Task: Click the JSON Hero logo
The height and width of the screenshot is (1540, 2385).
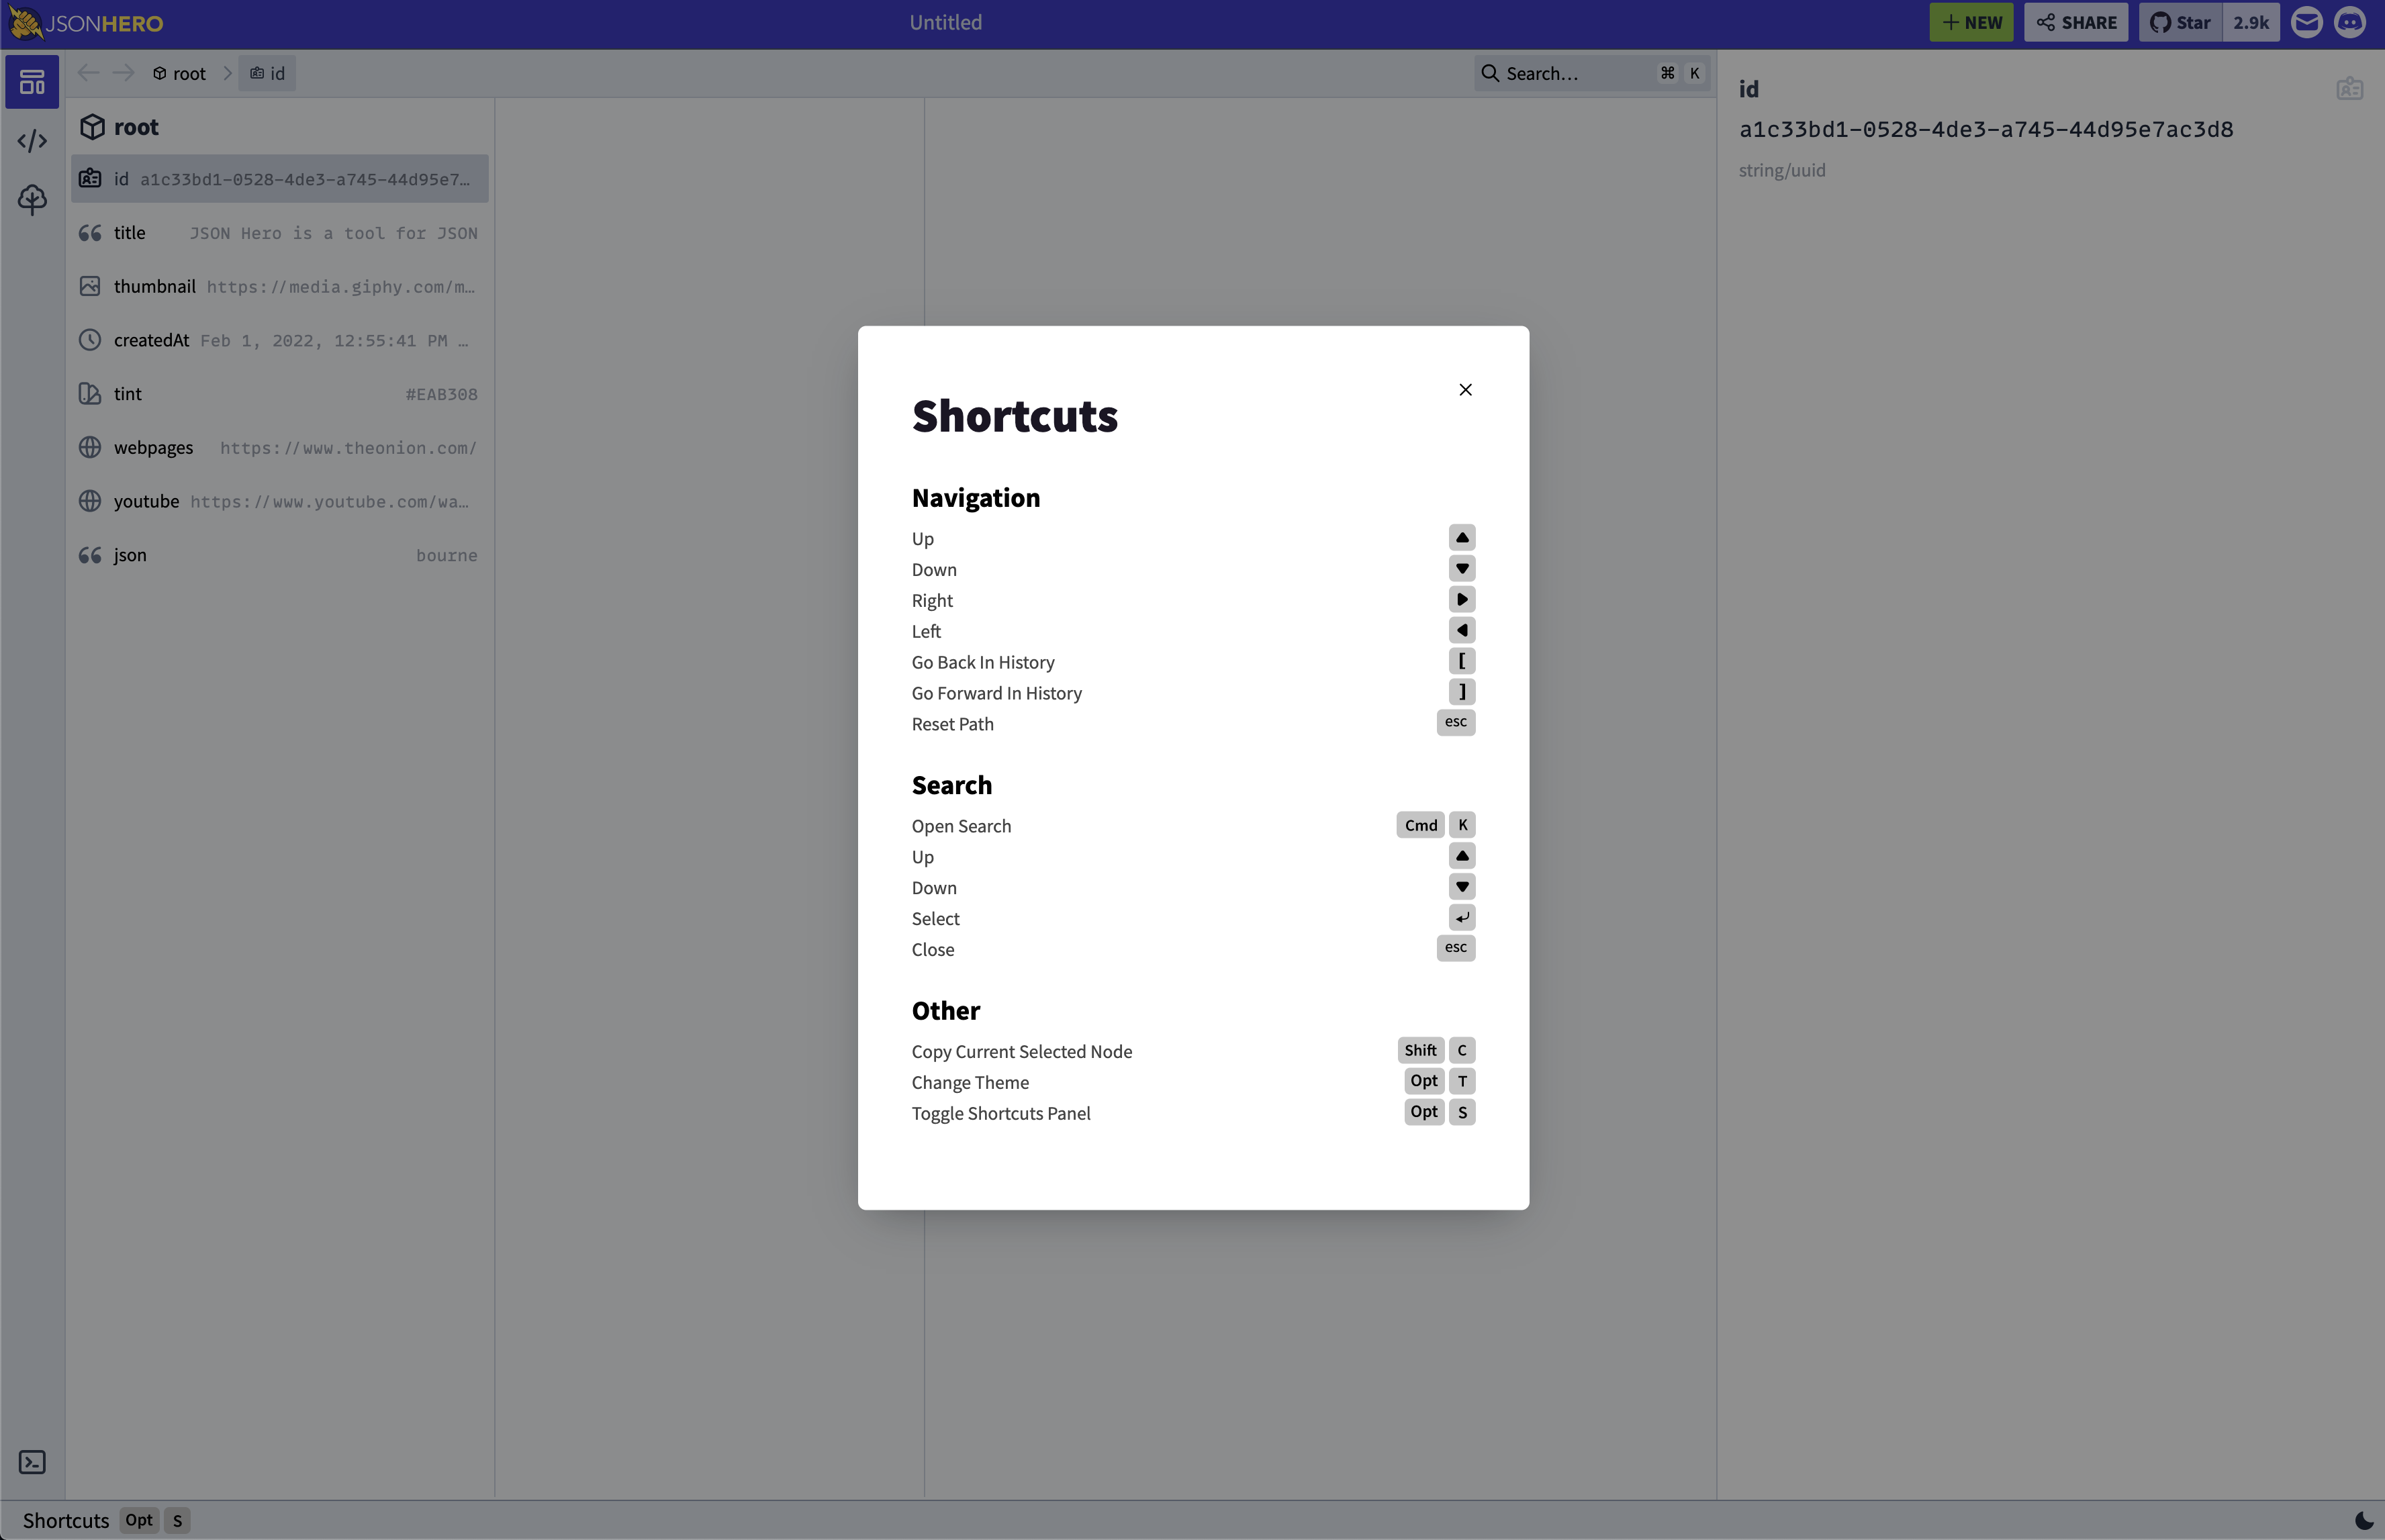Action: [86, 22]
